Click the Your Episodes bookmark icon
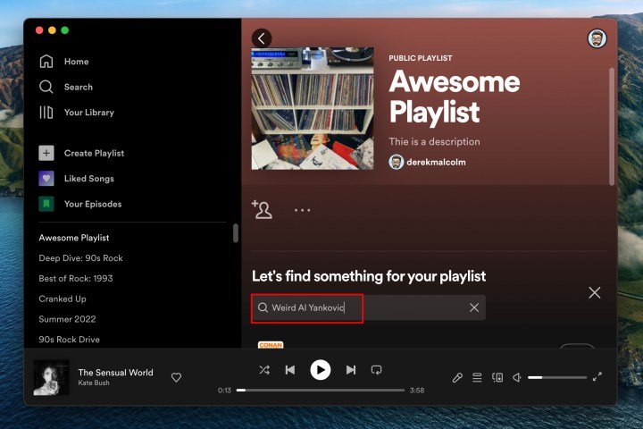Viewport: 643px width, 429px height. [46, 204]
